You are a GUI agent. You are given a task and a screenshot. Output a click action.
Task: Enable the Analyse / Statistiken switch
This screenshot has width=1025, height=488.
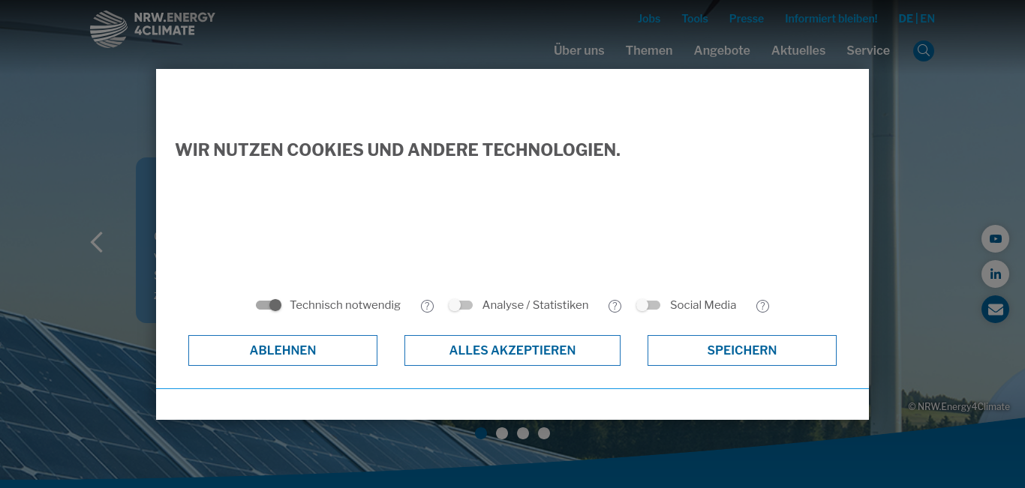[461, 305]
